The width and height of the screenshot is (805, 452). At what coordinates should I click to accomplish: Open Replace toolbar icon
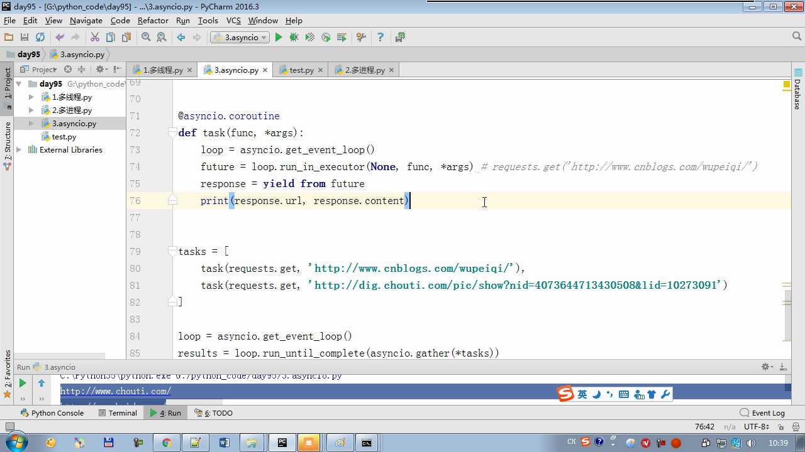(162, 38)
